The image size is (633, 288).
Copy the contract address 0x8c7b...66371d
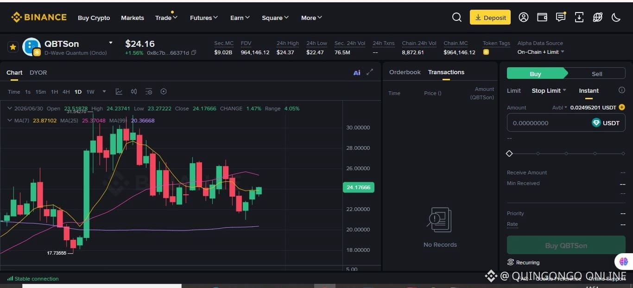pyautogui.click(x=194, y=53)
